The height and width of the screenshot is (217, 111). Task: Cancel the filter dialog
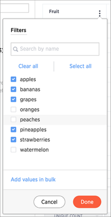click(x=49, y=202)
